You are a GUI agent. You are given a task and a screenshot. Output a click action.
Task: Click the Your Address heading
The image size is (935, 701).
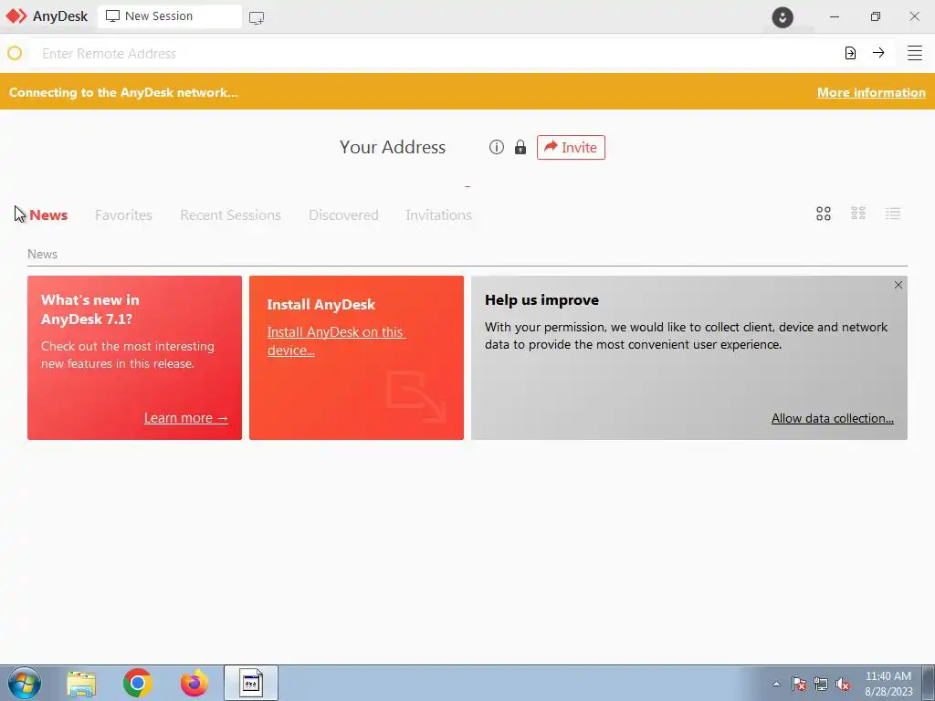(393, 147)
